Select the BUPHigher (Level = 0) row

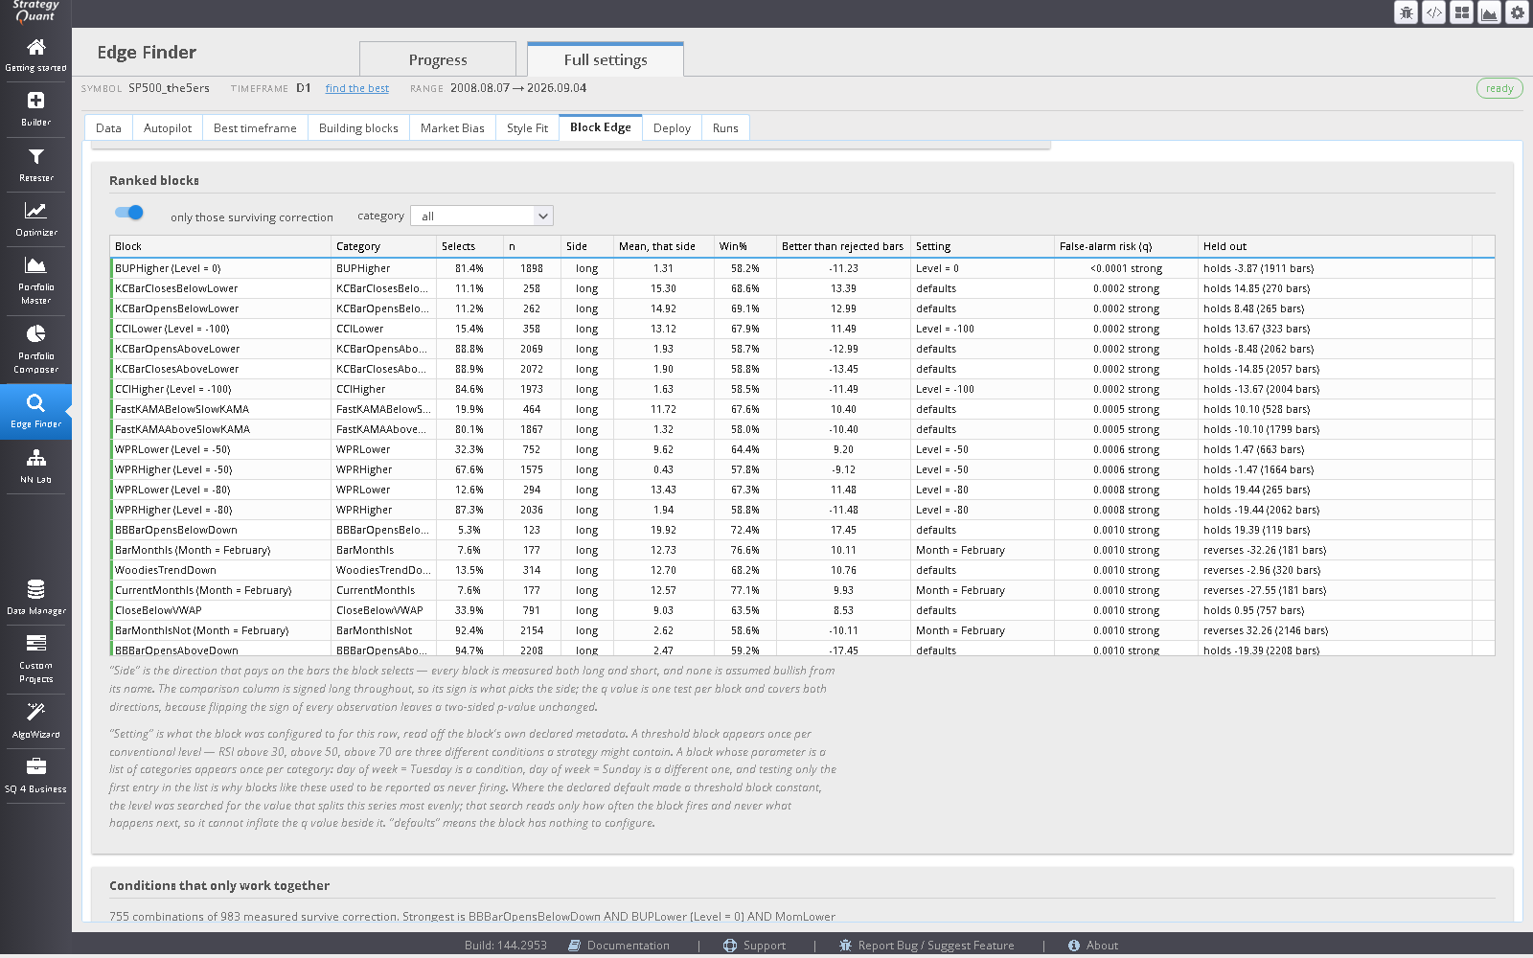click(802, 268)
